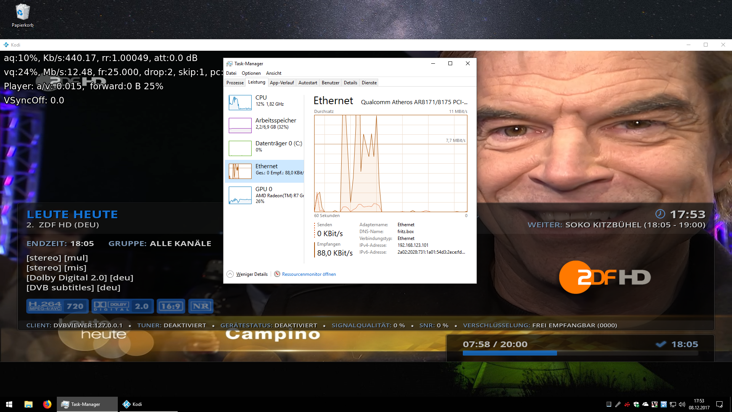732x412 pixels.
Task: Click the Ressourcenmonitor icon
Action: click(277, 274)
